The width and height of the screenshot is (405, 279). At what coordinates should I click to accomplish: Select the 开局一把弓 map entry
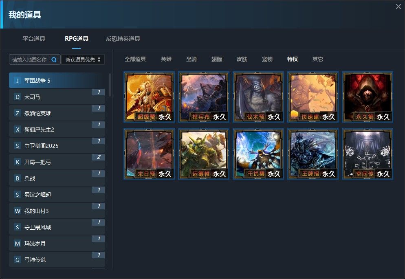[x=57, y=162]
